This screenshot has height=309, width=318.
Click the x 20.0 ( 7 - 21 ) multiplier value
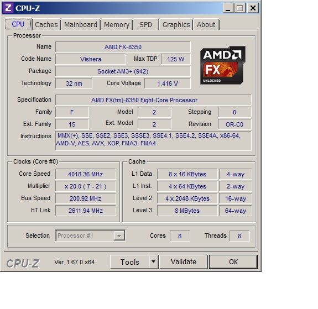click(x=86, y=186)
